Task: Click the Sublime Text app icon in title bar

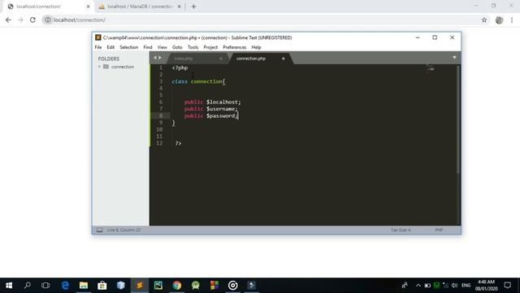Action: pos(97,37)
